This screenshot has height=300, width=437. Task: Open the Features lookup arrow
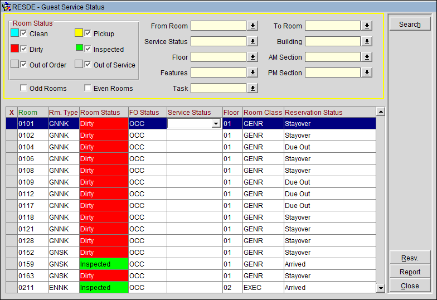point(253,72)
